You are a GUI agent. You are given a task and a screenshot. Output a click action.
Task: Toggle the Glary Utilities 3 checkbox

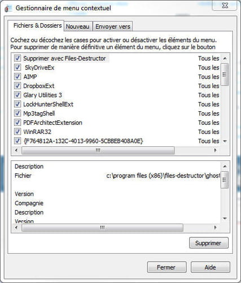click(17, 95)
